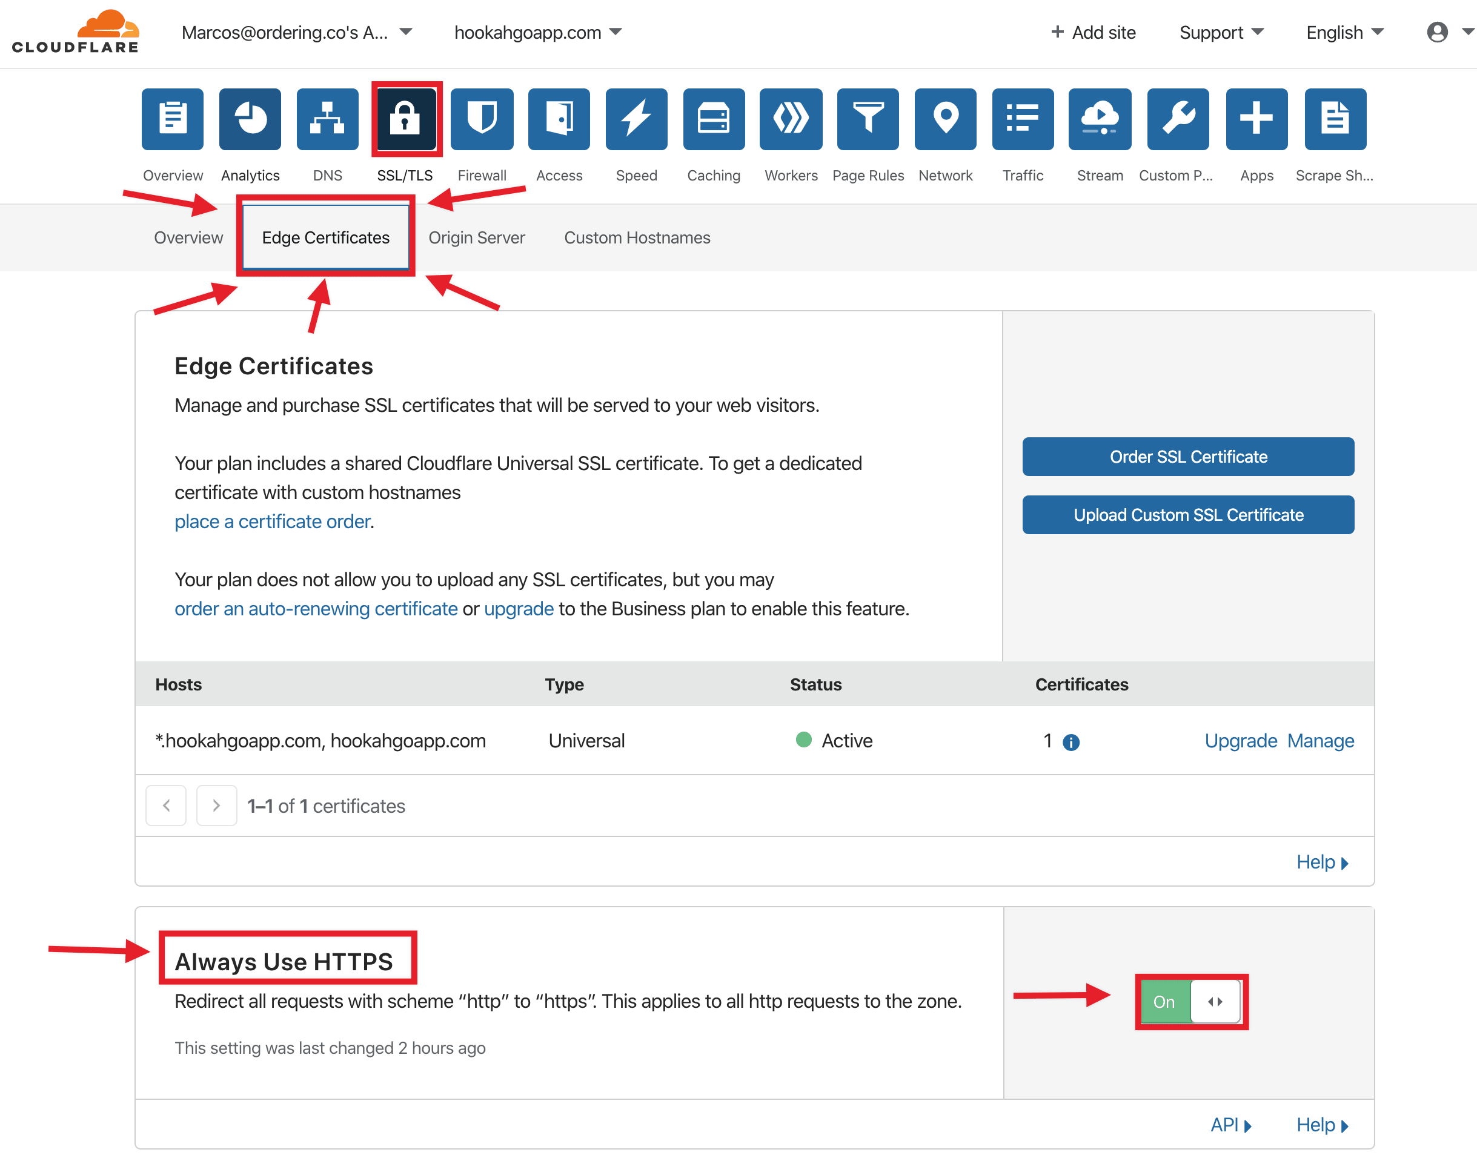
Task: Toggle the Always Use HTTPS switch
Action: pos(1191,1001)
